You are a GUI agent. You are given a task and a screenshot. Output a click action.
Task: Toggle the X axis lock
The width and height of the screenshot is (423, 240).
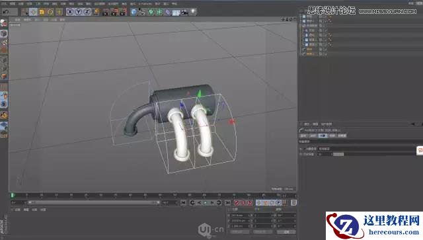coord(70,12)
